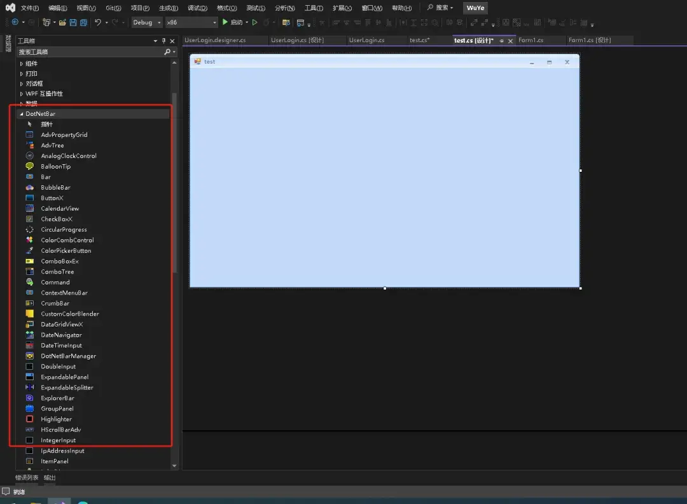
Task: Toggle the Toolbox auto-hide pin
Action: pyautogui.click(x=163, y=40)
